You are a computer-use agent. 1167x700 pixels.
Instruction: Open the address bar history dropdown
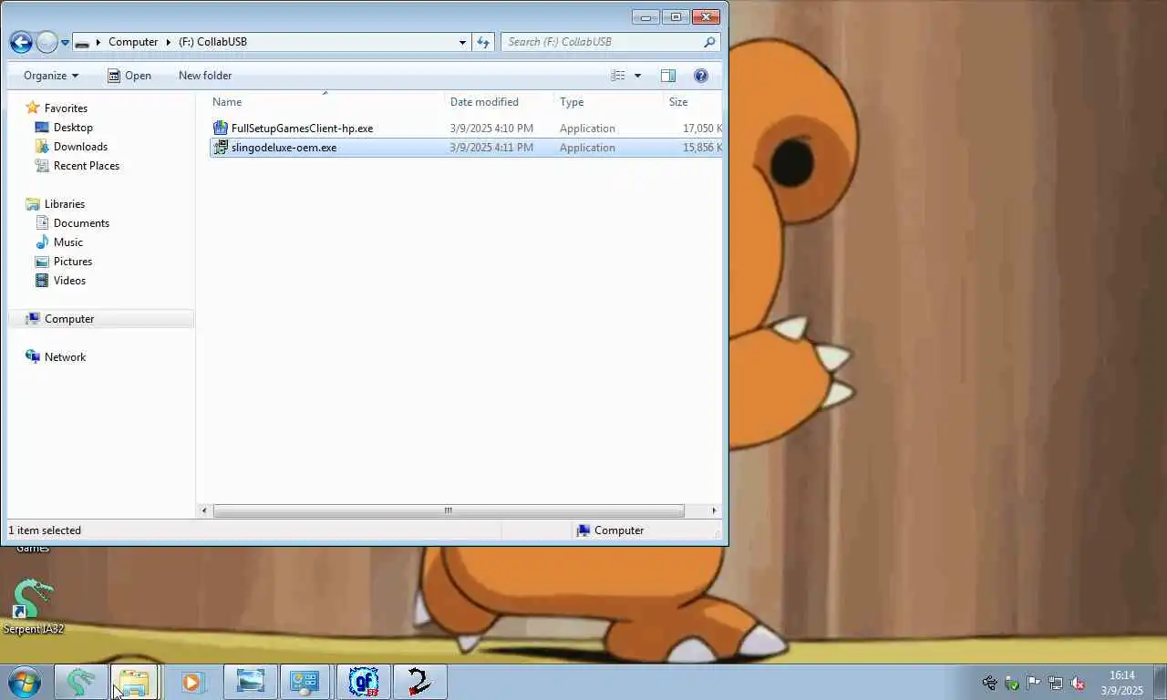tap(463, 42)
